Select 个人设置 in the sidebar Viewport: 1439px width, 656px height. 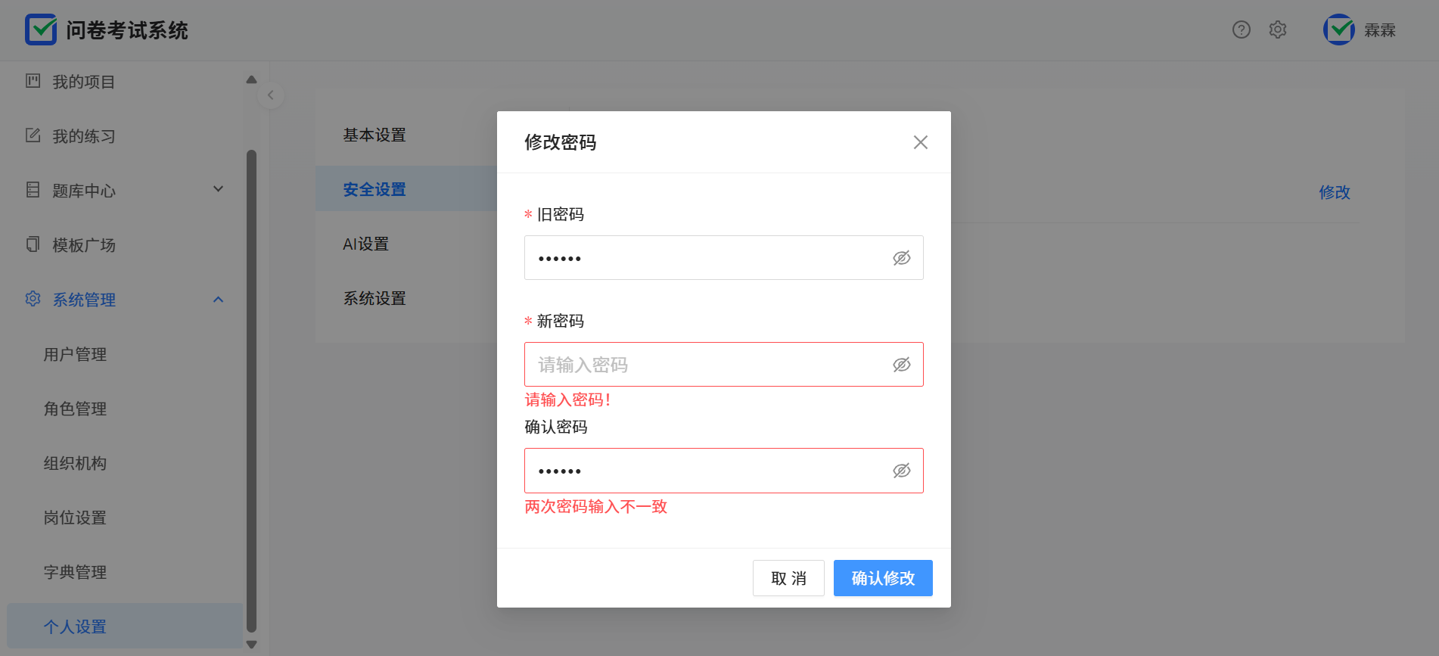tap(125, 626)
